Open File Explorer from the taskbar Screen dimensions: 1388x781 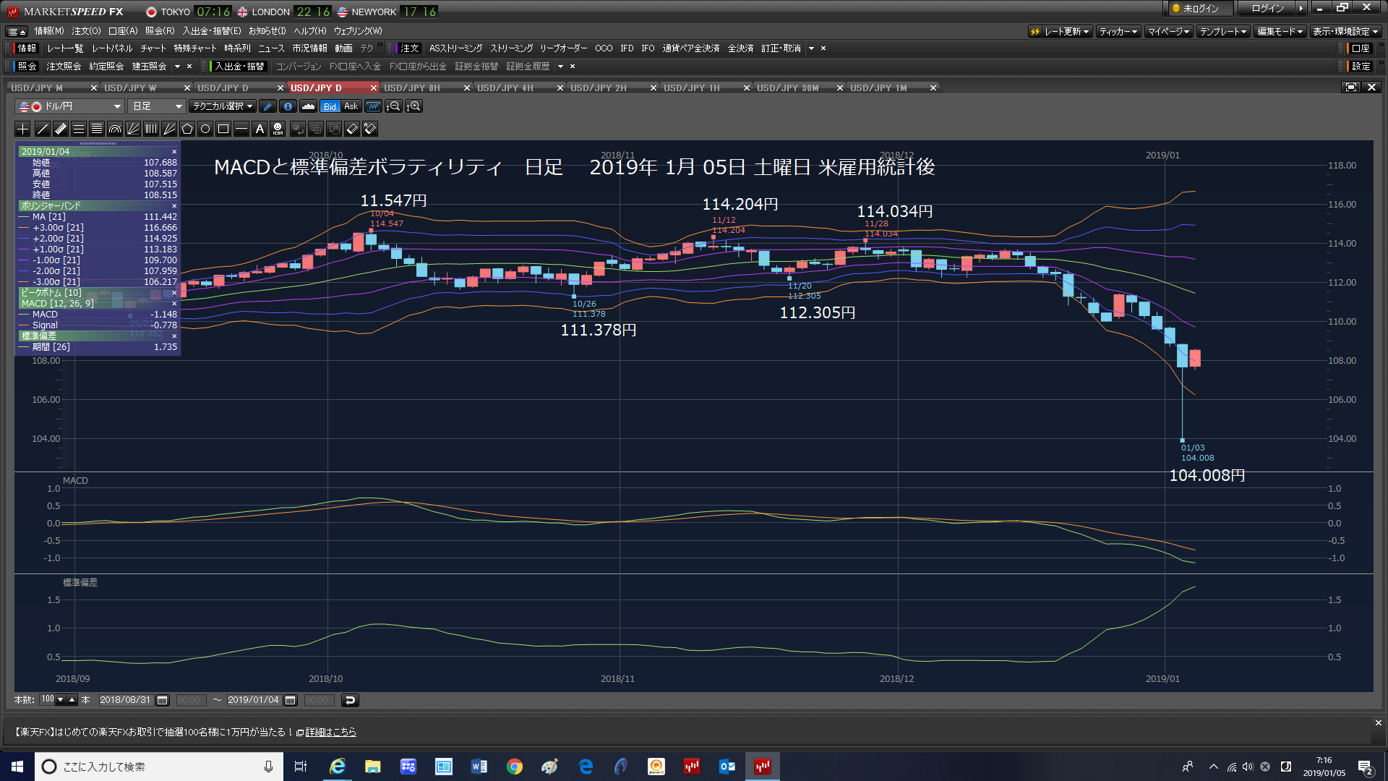click(373, 767)
